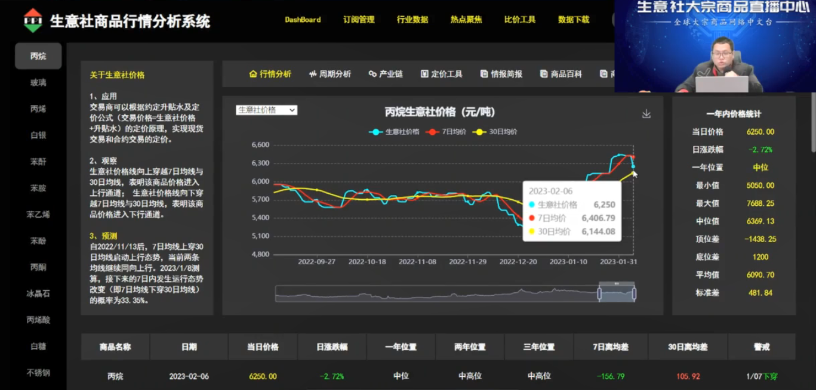Screen dimensions: 816x390
Task: Switch to the 情报简报 tab
Action: point(501,74)
